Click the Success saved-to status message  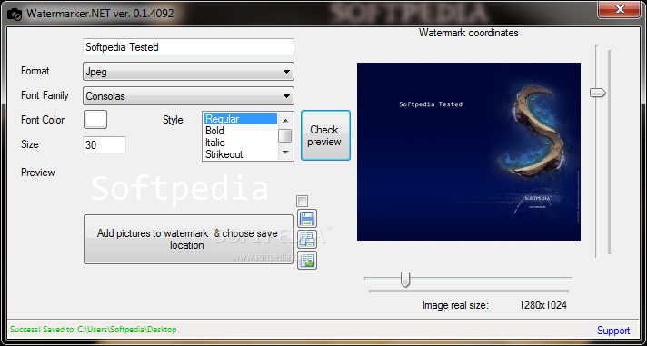tap(94, 330)
